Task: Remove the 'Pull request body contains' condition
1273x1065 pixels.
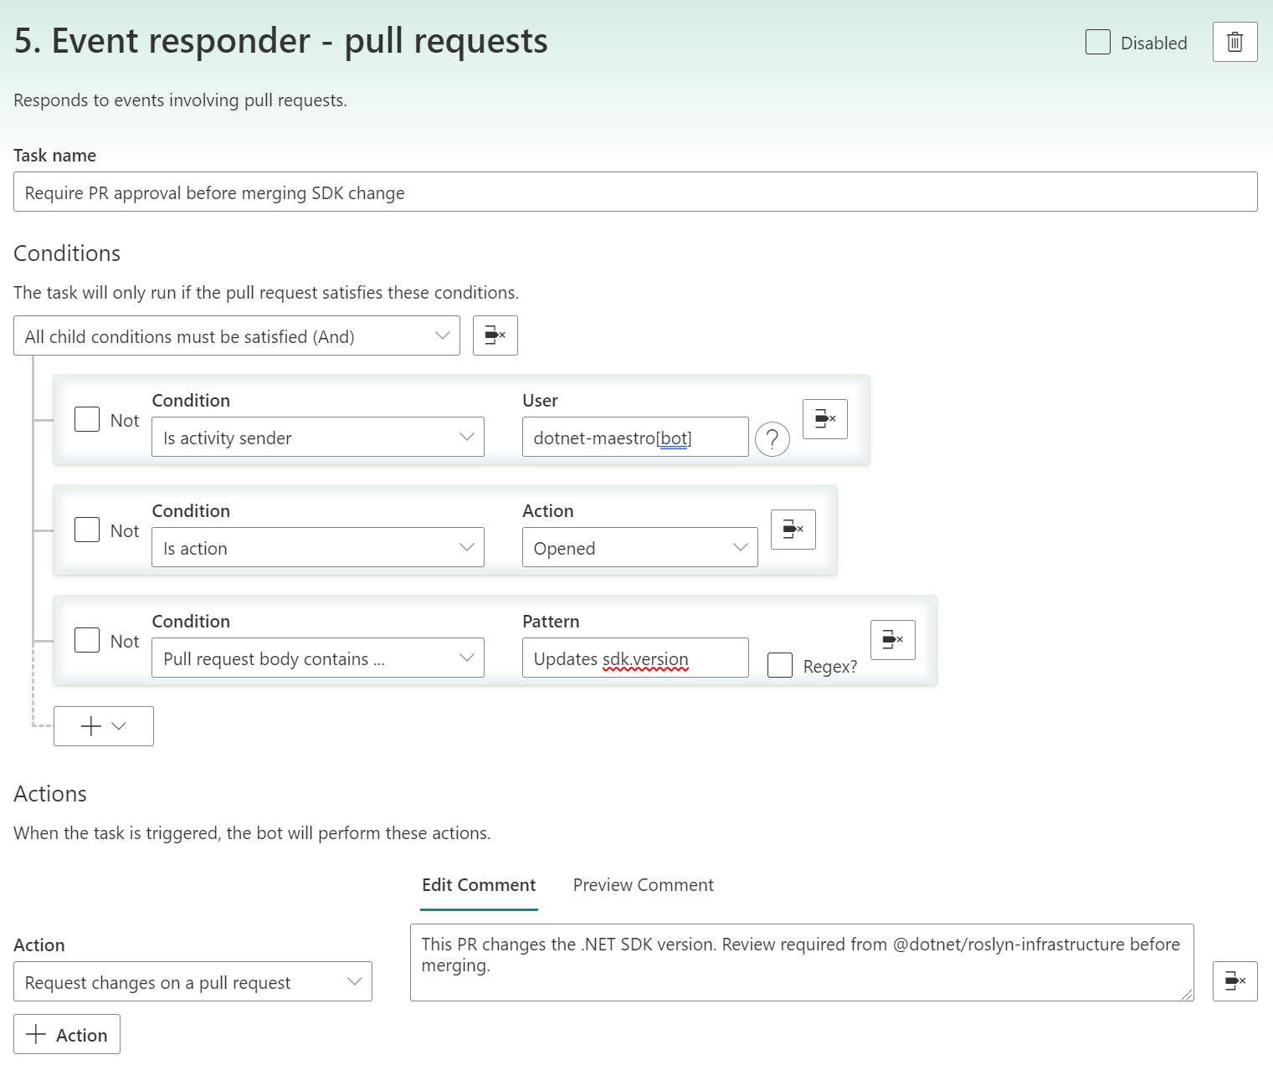Action: (892, 639)
